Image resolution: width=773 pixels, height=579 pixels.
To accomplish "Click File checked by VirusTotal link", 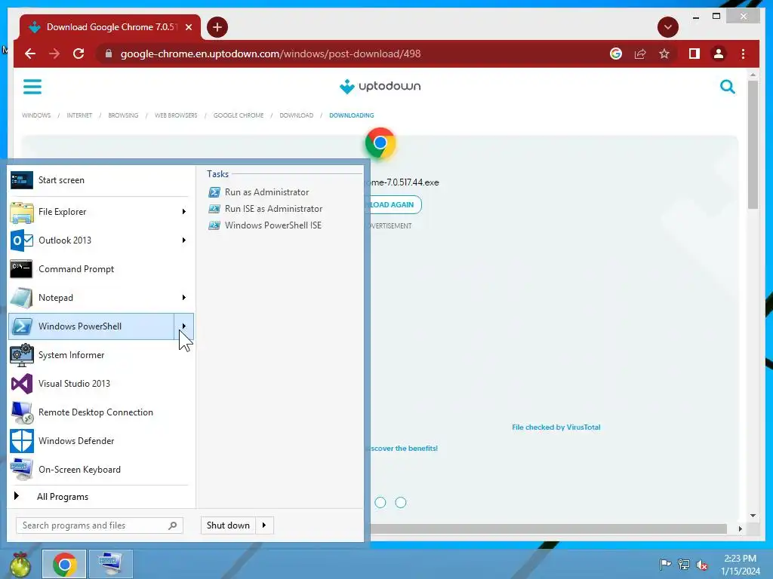I will 556,427.
